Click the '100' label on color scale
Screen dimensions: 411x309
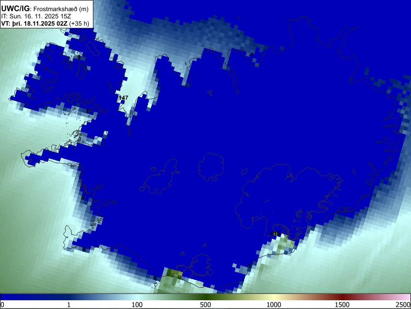pyautogui.click(x=137, y=305)
